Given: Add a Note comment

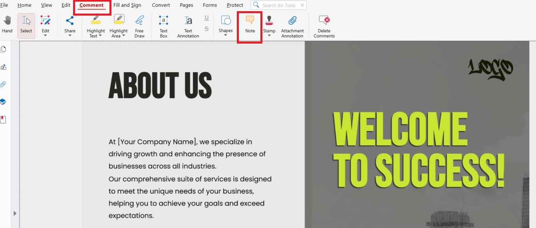Looking at the screenshot, I should pos(250,25).
